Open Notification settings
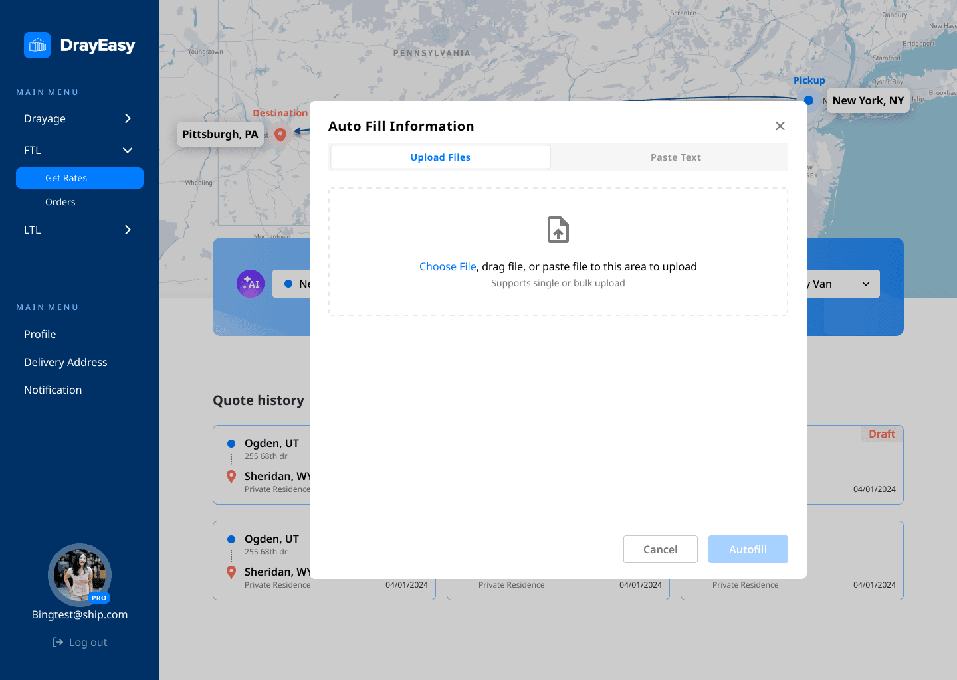The height and width of the screenshot is (680, 957). [x=53, y=390]
